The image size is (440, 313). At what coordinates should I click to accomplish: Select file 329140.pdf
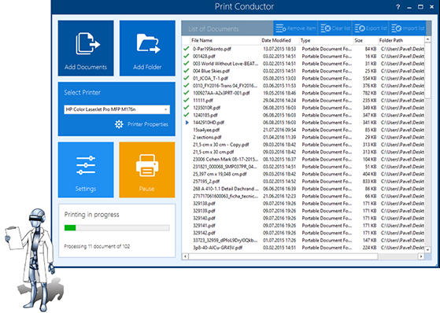204,218
